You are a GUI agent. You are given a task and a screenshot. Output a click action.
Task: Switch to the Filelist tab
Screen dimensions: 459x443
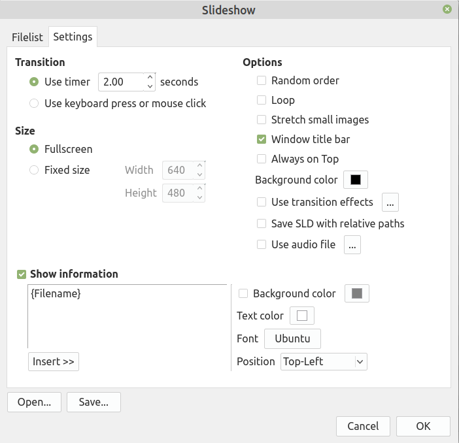28,37
